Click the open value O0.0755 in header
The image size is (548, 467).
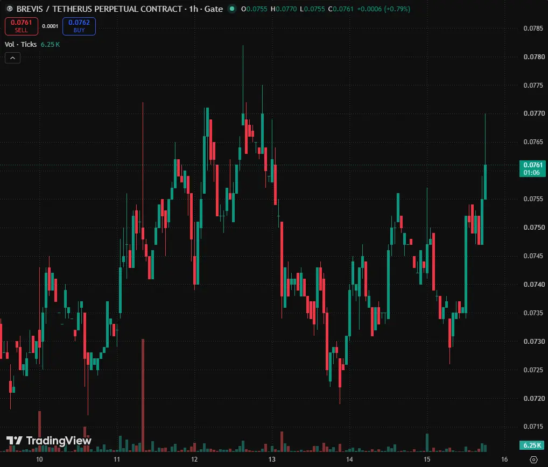[254, 9]
